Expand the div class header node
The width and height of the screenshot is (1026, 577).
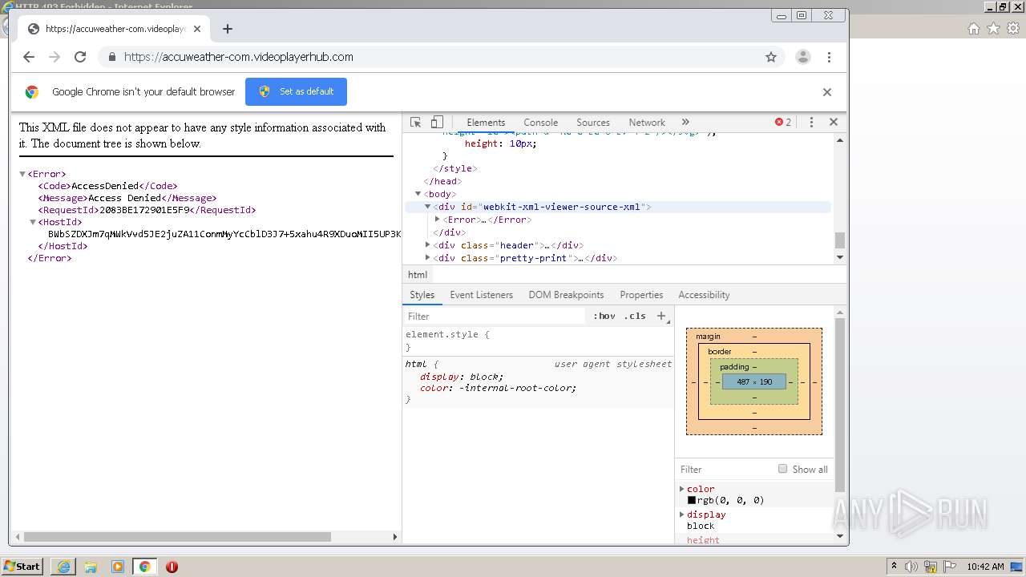point(427,245)
